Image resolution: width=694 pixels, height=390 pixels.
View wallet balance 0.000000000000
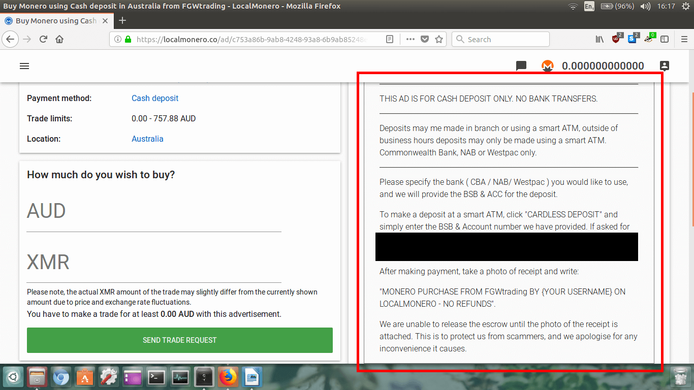603,66
